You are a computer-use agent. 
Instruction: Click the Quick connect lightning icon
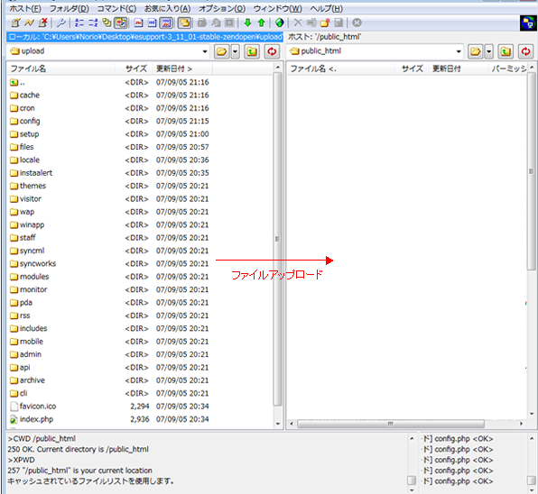click(x=29, y=23)
